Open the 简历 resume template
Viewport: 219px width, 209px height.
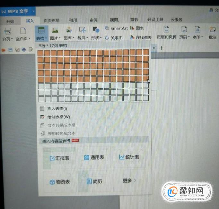click(x=94, y=181)
